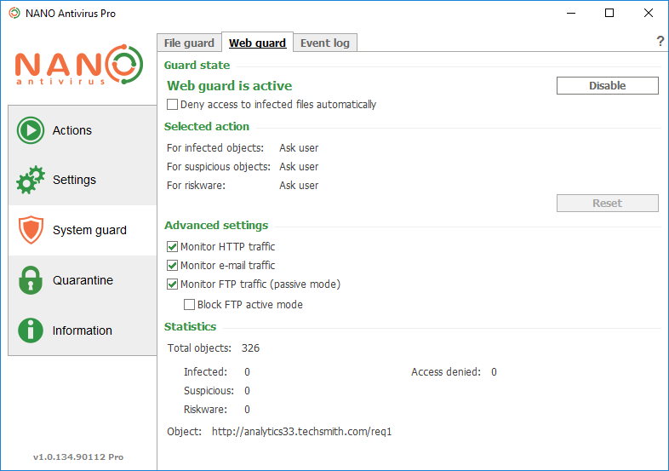Select the Web guard tab

(x=257, y=43)
